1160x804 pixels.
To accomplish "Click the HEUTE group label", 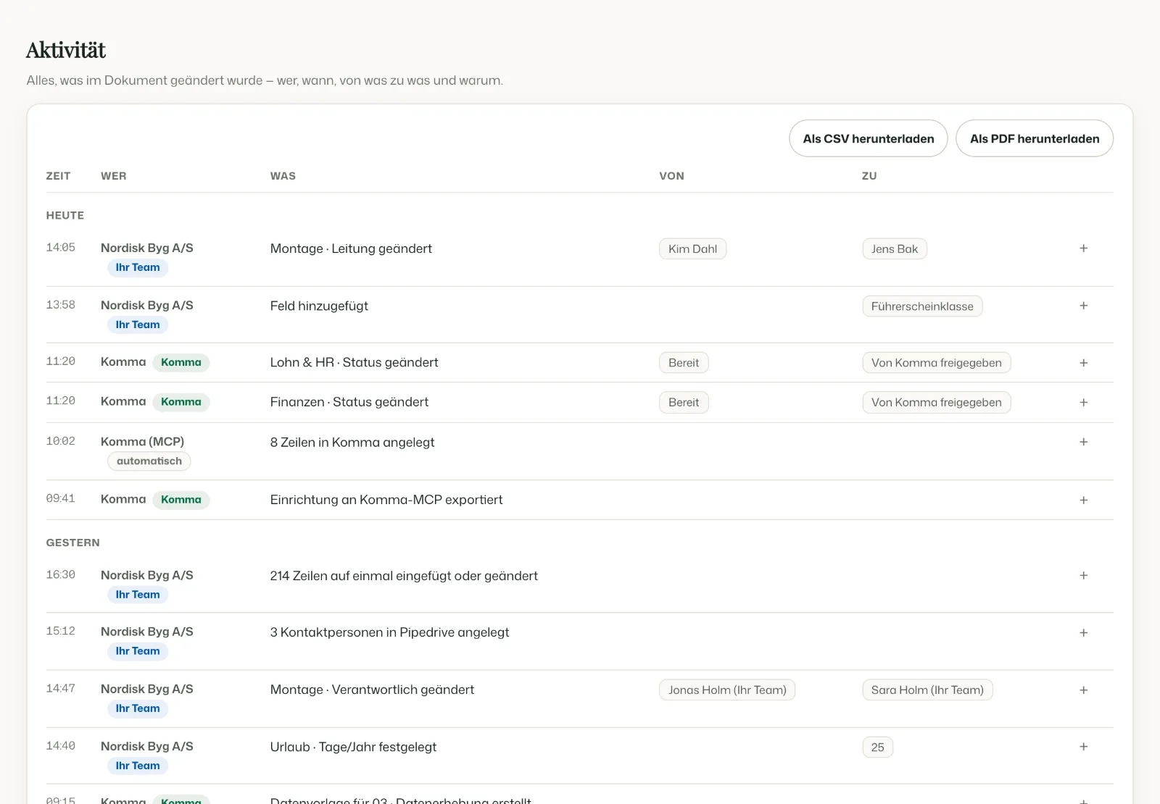I will pyautogui.click(x=65, y=215).
